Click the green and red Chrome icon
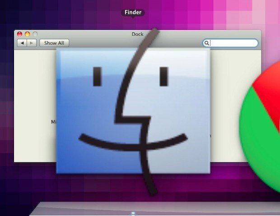280x216 pixels. [x=260, y=127]
